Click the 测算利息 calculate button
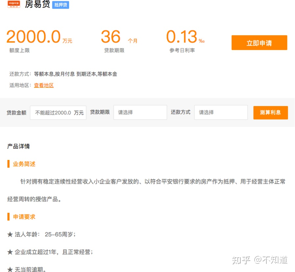295x272 pixels. [271, 113]
